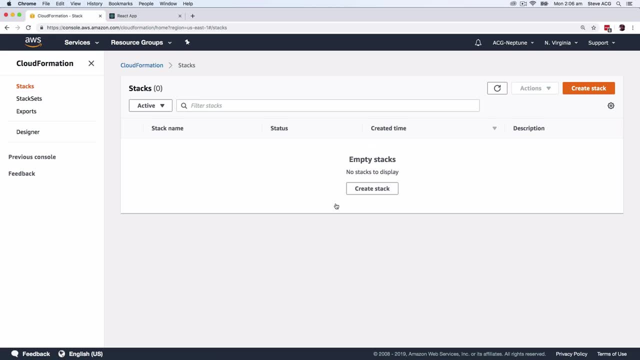Click the orange Create stack button
The width and height of the screenshot is (640, 360).
coord(588,88)
